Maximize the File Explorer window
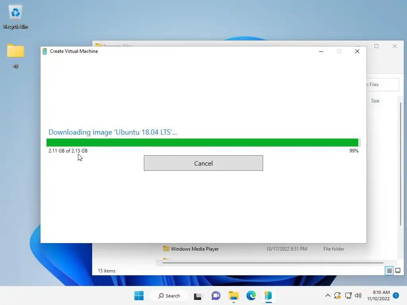The width and height of the screenshot is (407, 305). [x=376, y=46]
